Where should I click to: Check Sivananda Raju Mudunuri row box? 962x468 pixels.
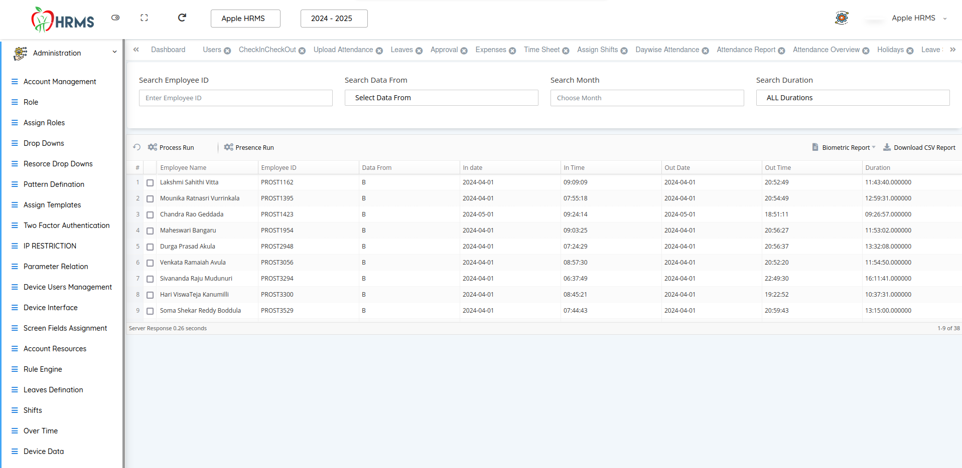[150, 279]
